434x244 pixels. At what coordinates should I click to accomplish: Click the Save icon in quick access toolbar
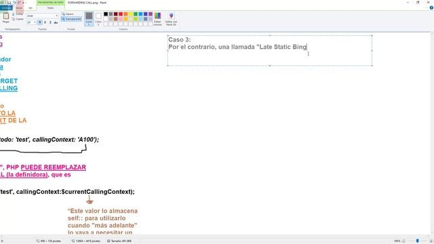click(9, 3)
